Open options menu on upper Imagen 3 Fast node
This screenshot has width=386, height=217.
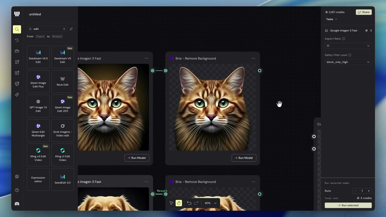(x=146, y=58)
